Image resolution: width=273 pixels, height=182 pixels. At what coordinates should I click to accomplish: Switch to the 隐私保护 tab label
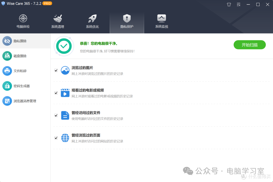(x=127, y=26)
